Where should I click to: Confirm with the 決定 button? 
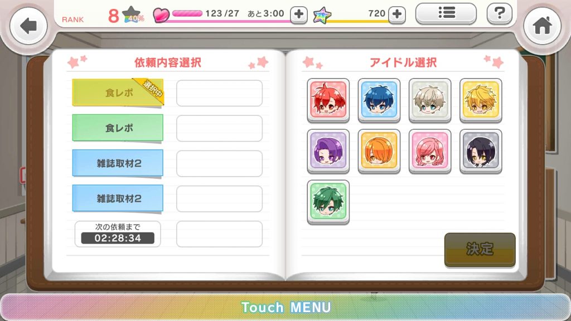[x=480, y=250]
